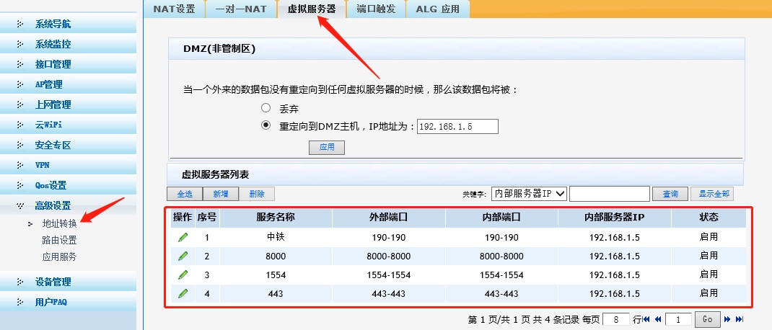Image resolution: width=772 pixels, height=330 pixels.
Task: Expand 用户FAQ menu section
Action: 68,302
